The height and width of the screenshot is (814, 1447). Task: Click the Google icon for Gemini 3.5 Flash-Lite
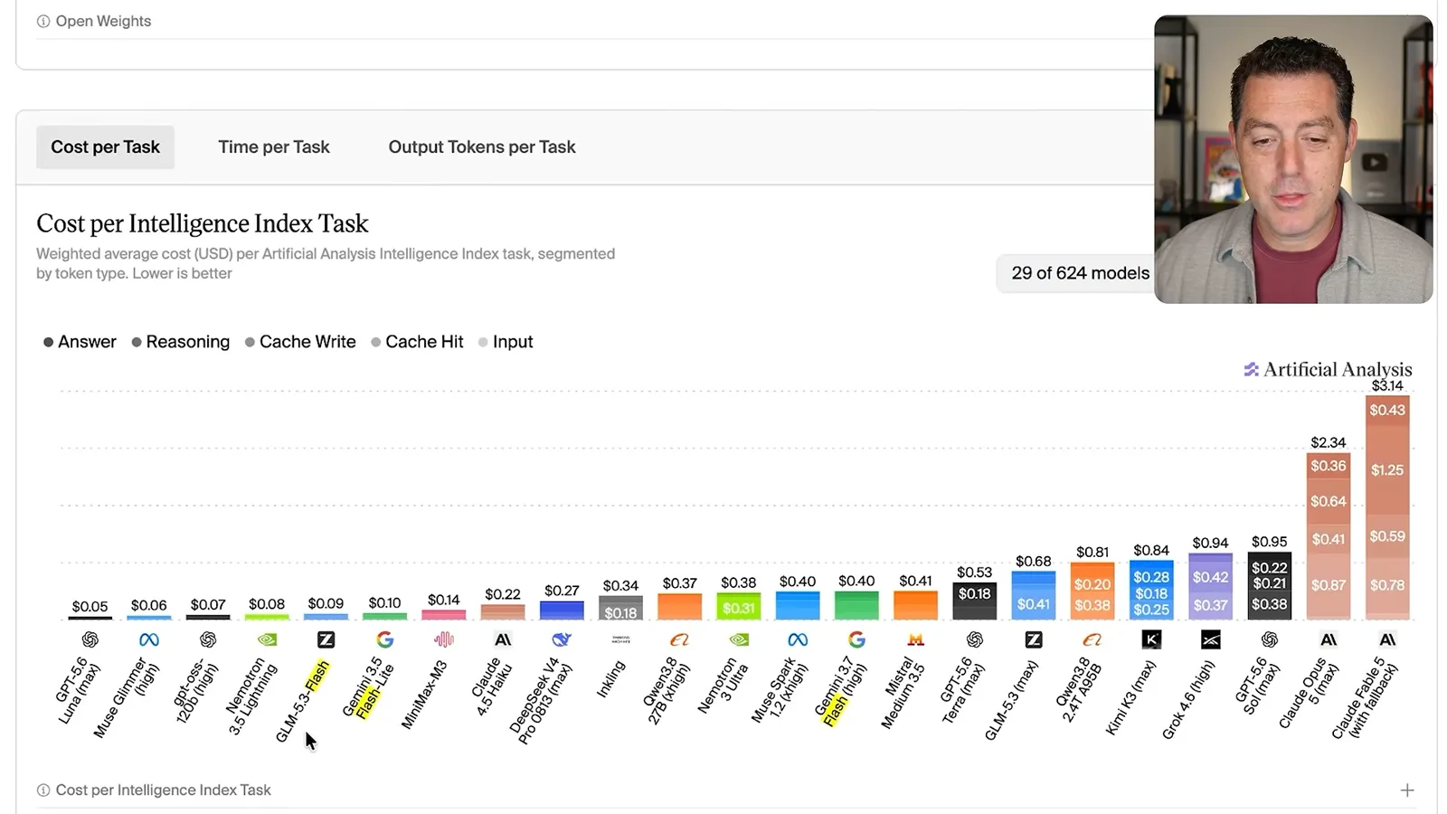[x=384, y=639]
